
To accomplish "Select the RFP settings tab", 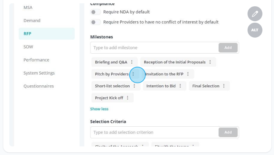I will (x=47, y=34).
